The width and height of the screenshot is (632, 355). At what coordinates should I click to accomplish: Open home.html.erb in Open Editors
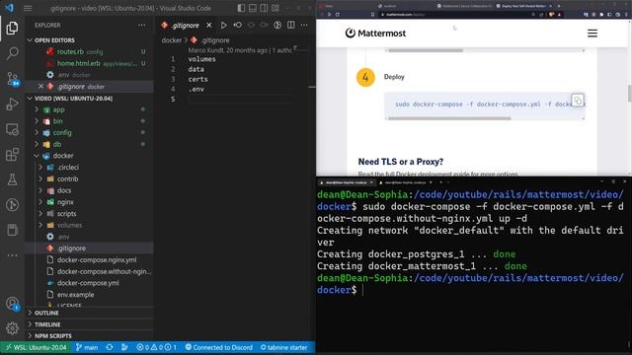pyautogui.click(x=90, y=63)
